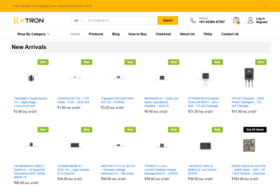View the ESP32-WROOM-32U module image

(249, 145)
